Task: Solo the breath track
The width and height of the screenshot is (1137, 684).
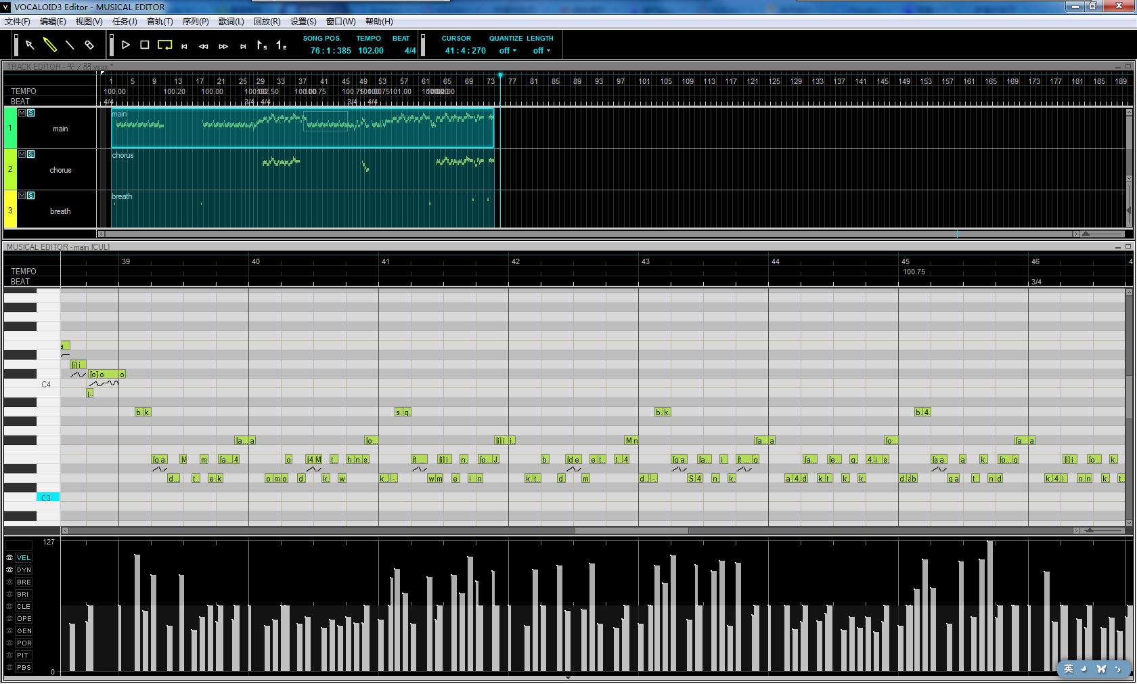Action: click(31, 196)
